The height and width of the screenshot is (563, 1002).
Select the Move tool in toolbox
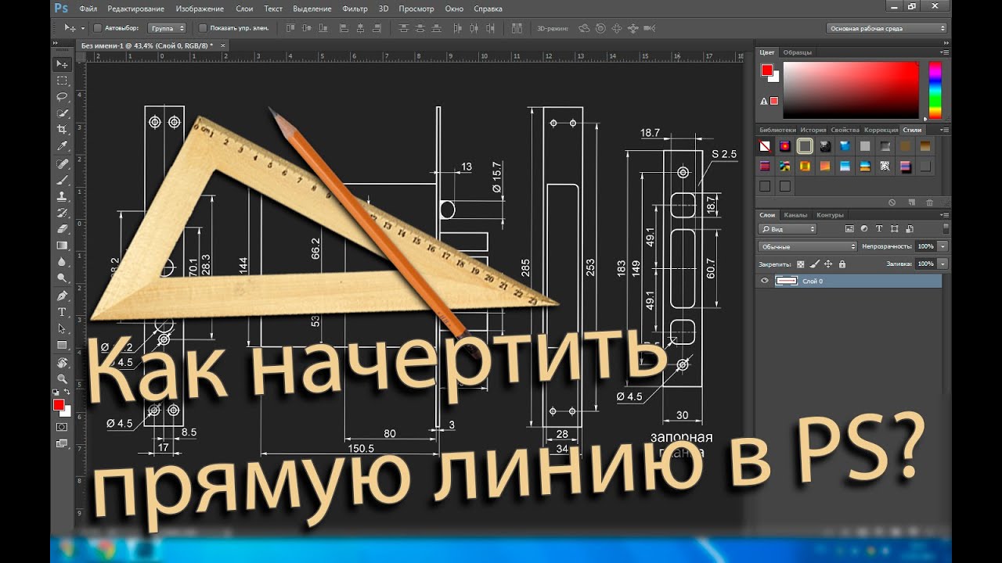pyautogui.click(x=62, y=64)
